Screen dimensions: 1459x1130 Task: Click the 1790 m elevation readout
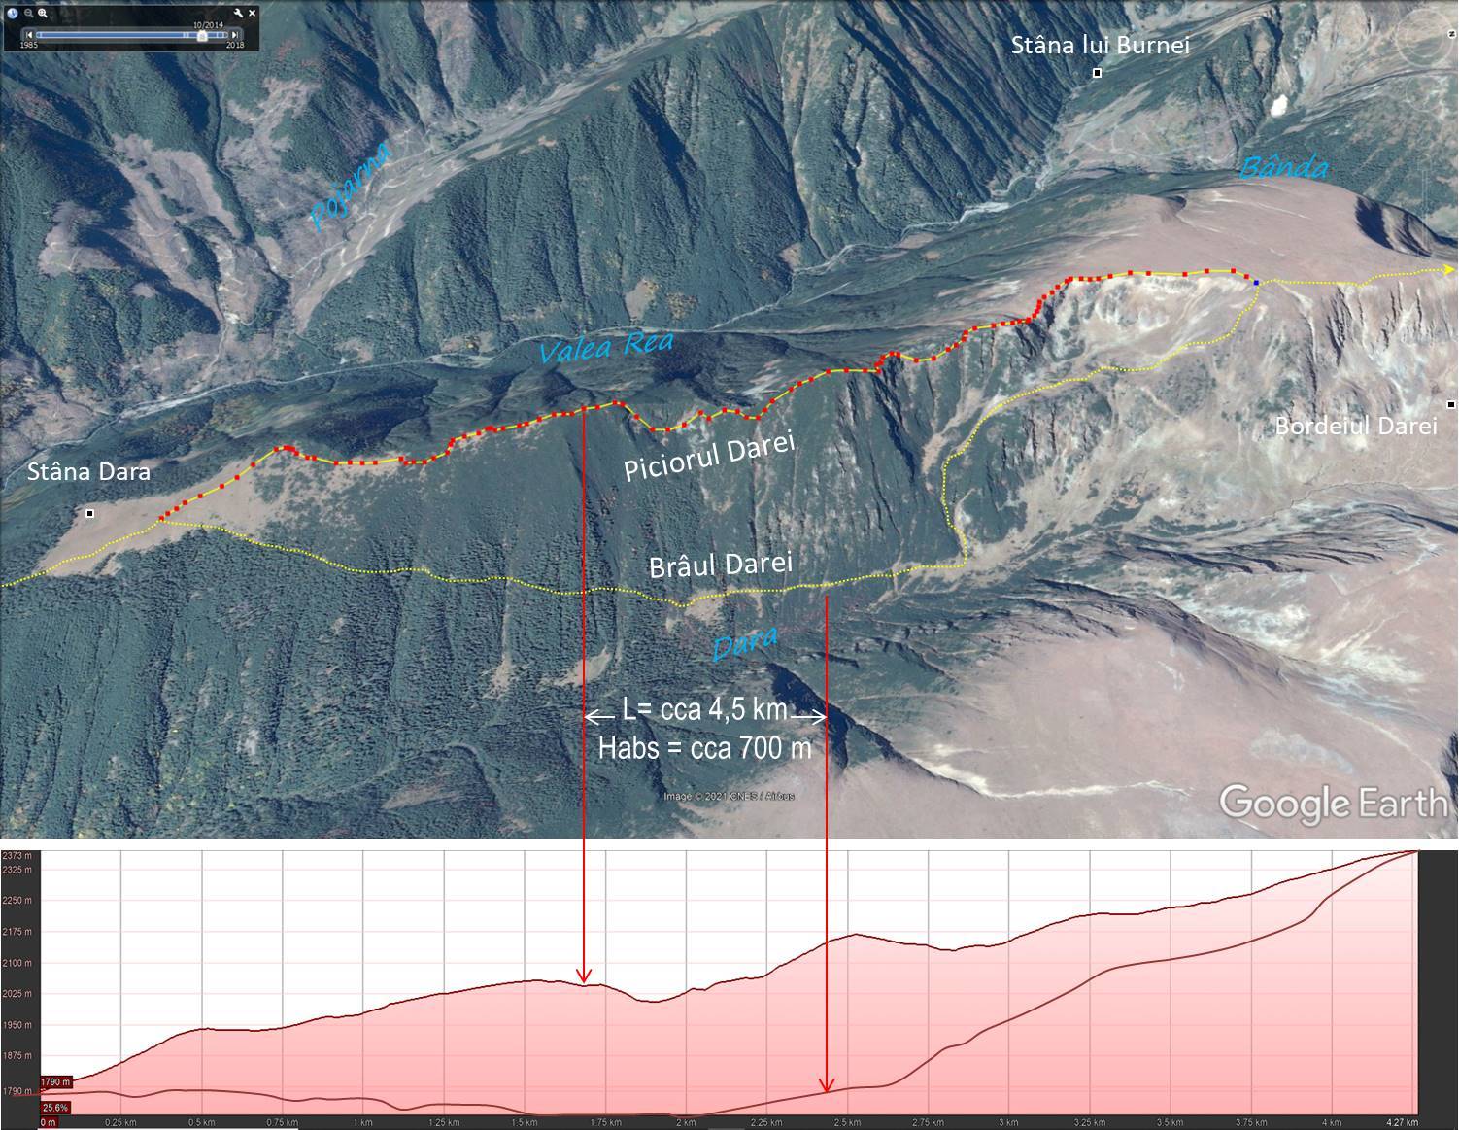click(x=55, y=1081)
